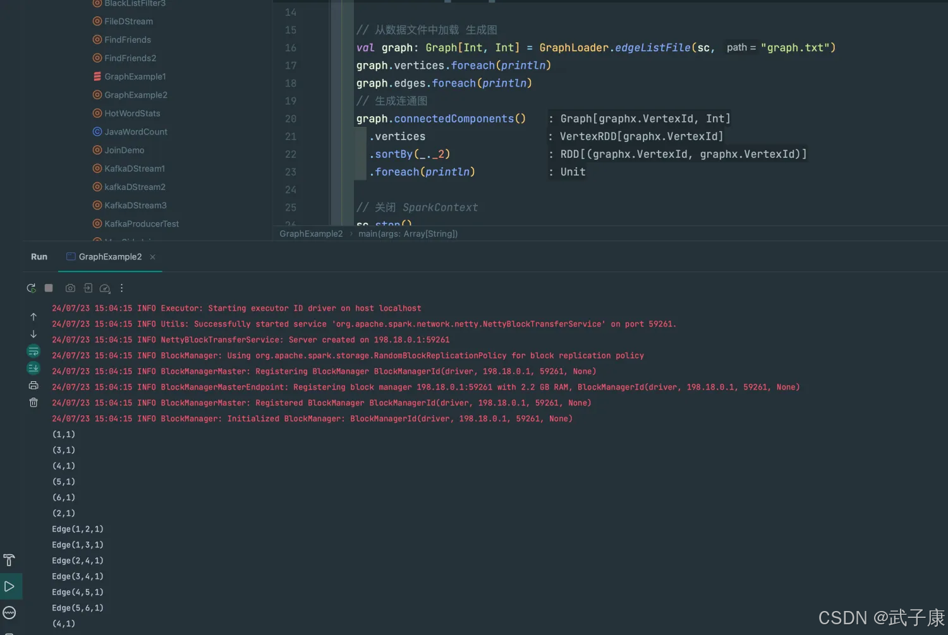
Task: Clear console with the trash icon
Action: point(33,402)
